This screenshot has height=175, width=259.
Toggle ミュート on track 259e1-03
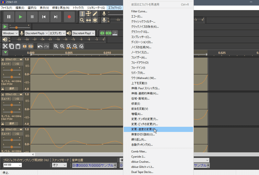click(6, 134)
